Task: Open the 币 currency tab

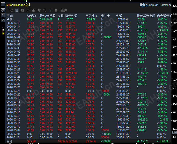Action: coord(45,10)
